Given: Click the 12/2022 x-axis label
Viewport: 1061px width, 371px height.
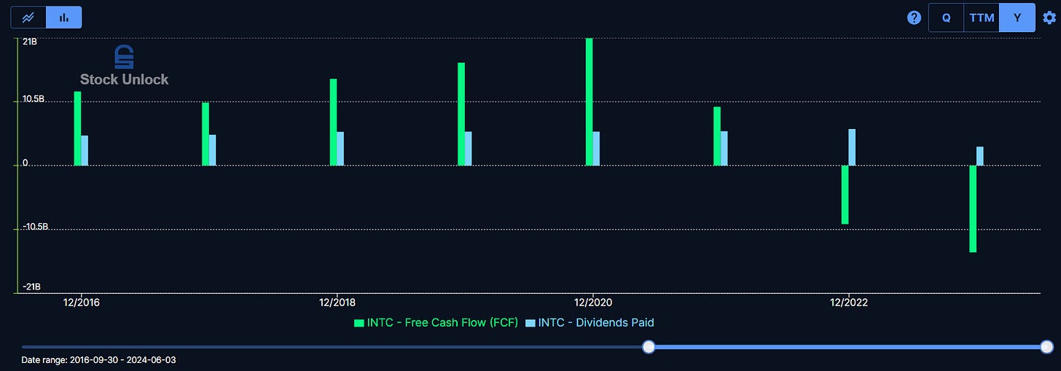Looking at the screenshot, I should 849,302.
